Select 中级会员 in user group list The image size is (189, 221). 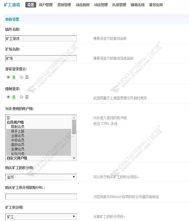pos(39,140)
